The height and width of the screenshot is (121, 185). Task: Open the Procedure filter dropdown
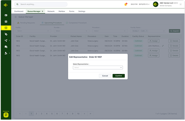[110, 31]
